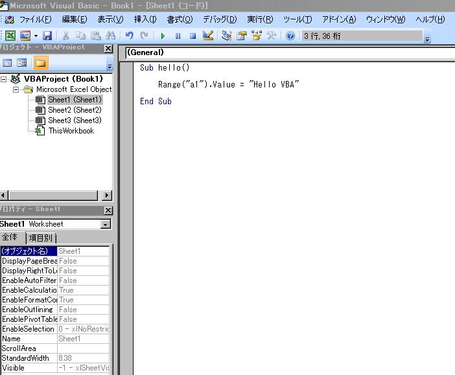Switch to Microsoft Excel view icon
Screen dimensions: 455x375
click(x=10, y=36)
